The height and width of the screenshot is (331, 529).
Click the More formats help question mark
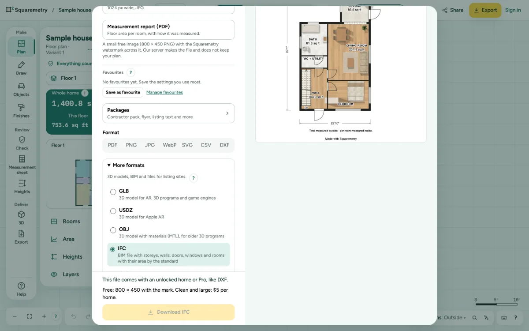193,178
